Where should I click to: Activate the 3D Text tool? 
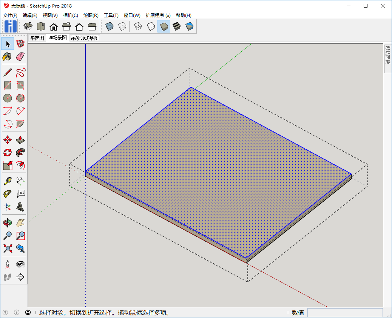pyautogui.click(x=20, y=207)
